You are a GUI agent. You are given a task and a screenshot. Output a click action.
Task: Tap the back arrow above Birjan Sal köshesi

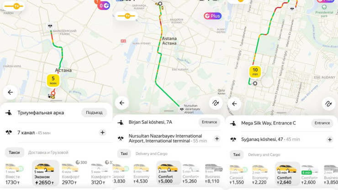pos(122,103)
